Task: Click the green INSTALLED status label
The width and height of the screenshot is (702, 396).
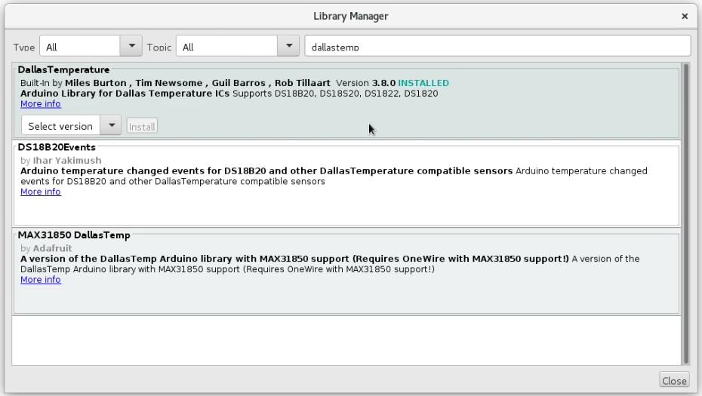Action: (x=423, y=83)
